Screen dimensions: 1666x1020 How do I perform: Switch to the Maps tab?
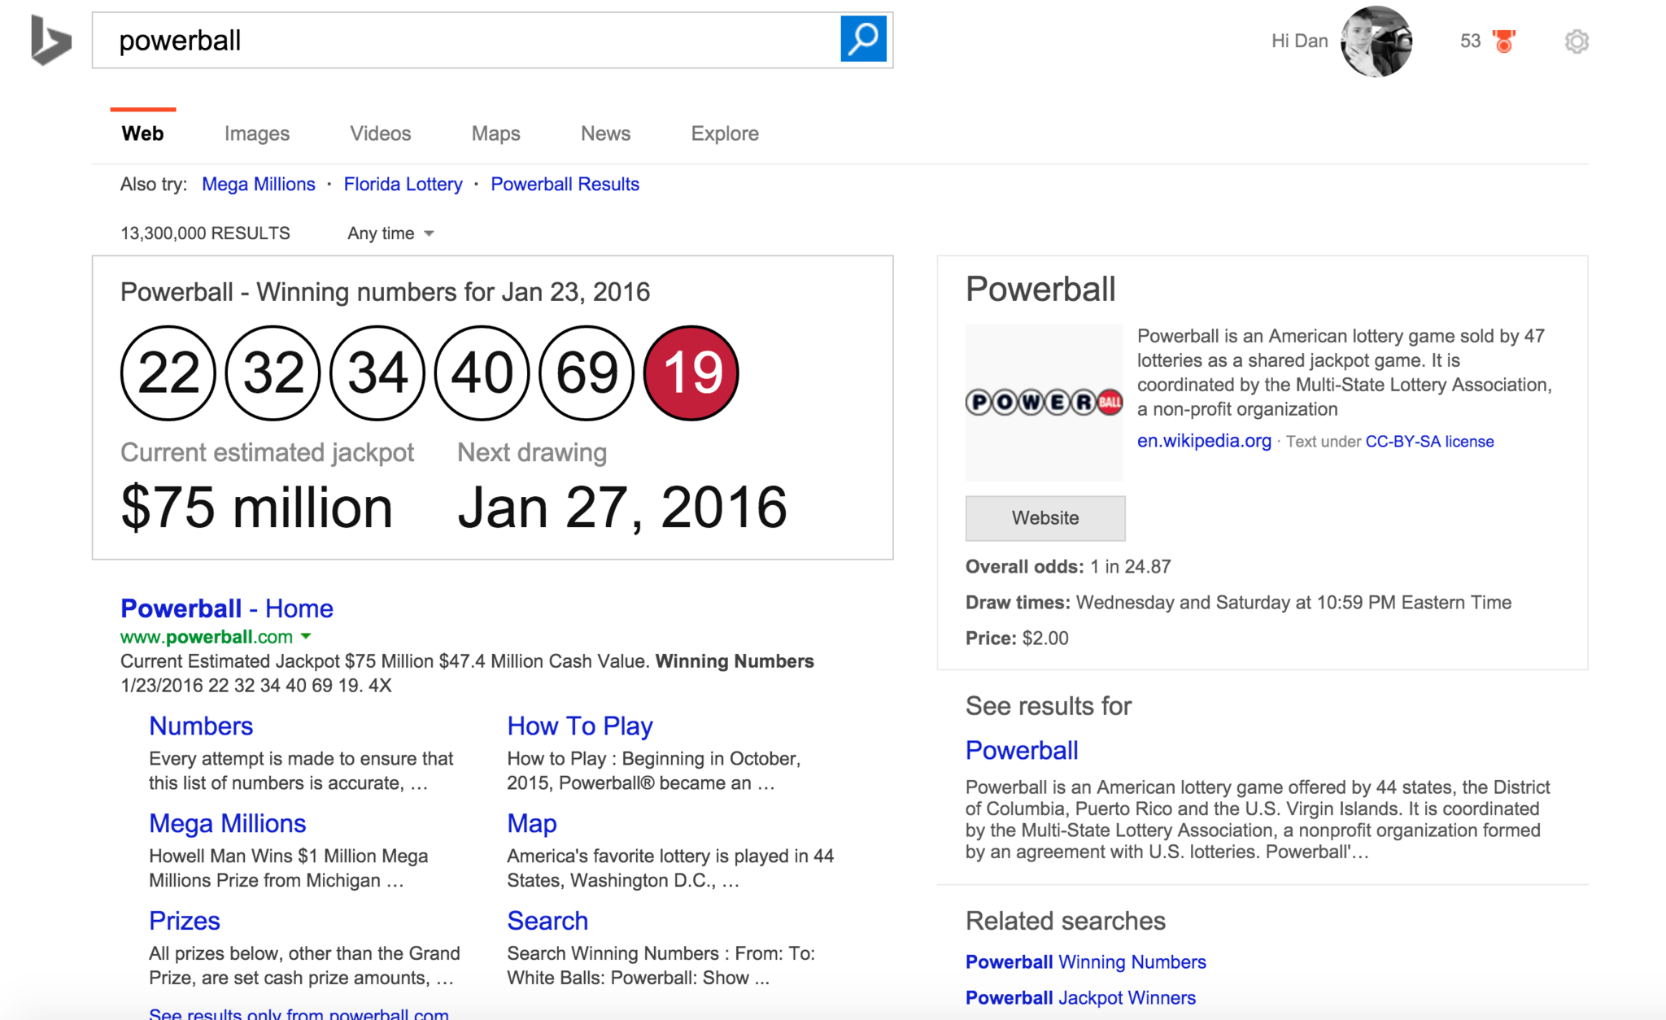(495, 133)
